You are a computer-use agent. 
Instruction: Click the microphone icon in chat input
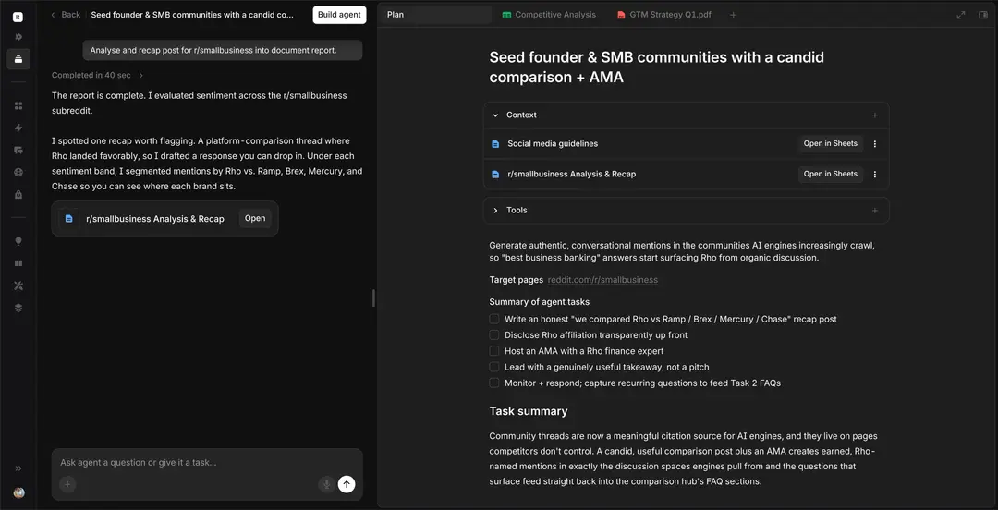point(326,484)
